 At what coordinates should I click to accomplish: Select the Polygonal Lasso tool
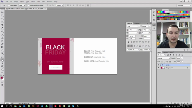point(2,19)
